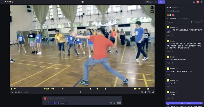Toggle loop playback
This screenshot has width=204, height=107.
click(x=16, y=92)
